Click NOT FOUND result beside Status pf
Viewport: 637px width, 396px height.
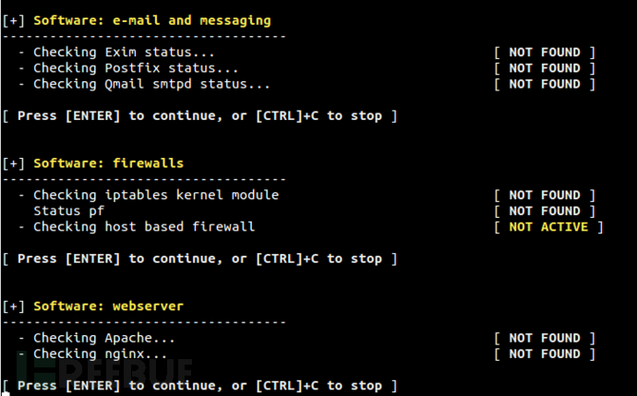click(x=544, y=210)
